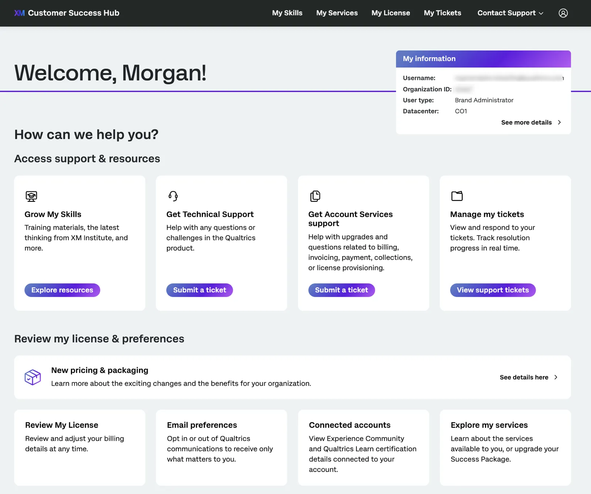The image size is (591, 494).
Task: Submit a ticket for Account Services support
Action: 341,290
